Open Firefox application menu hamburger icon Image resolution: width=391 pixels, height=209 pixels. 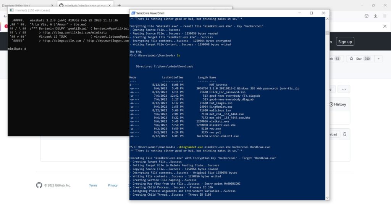[385, 16]
